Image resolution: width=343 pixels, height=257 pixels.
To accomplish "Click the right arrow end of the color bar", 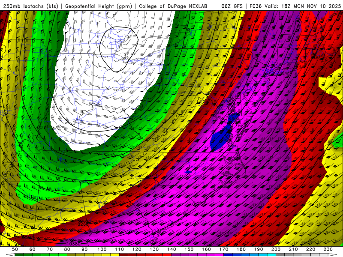I will point(333,255).
